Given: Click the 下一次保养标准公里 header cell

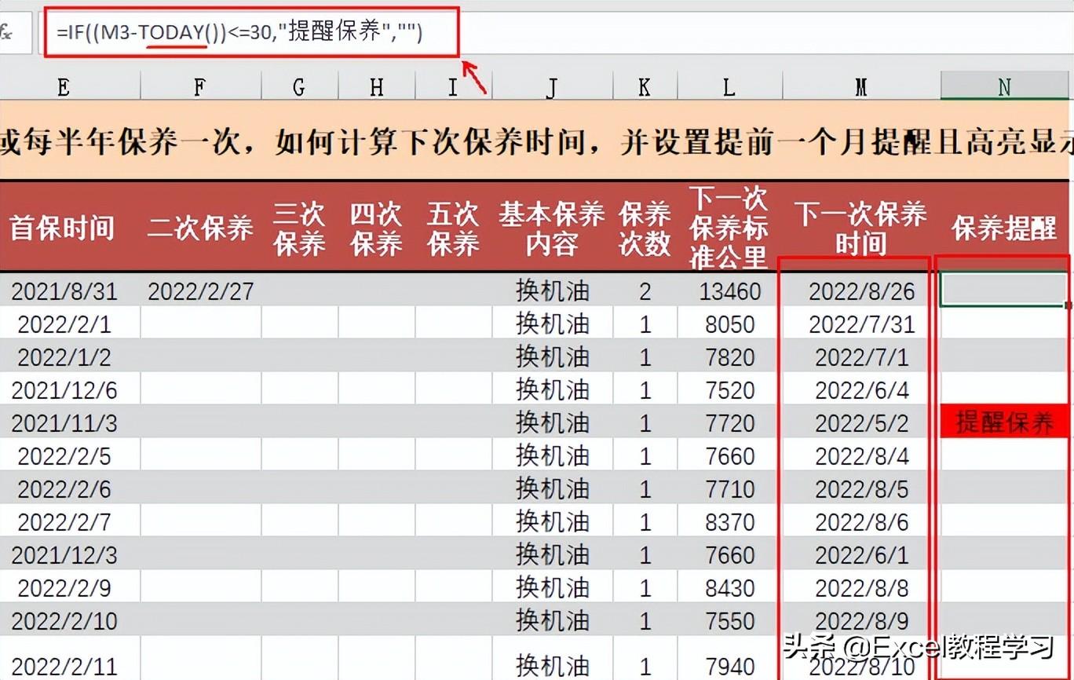Looking at the screenshot, I should pos(729,228).
